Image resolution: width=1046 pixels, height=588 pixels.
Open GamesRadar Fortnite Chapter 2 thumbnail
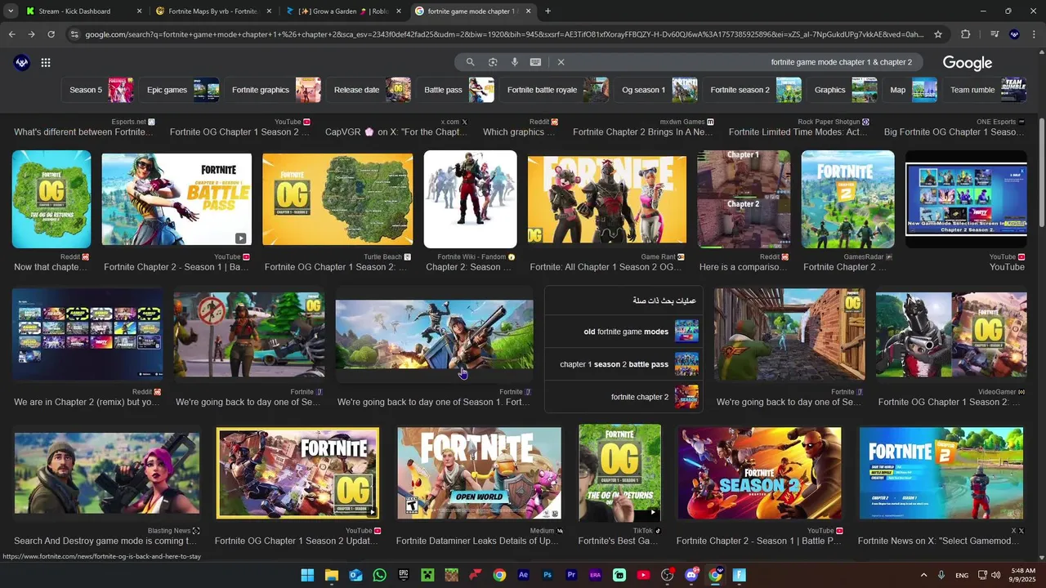[x=847, y=199]
